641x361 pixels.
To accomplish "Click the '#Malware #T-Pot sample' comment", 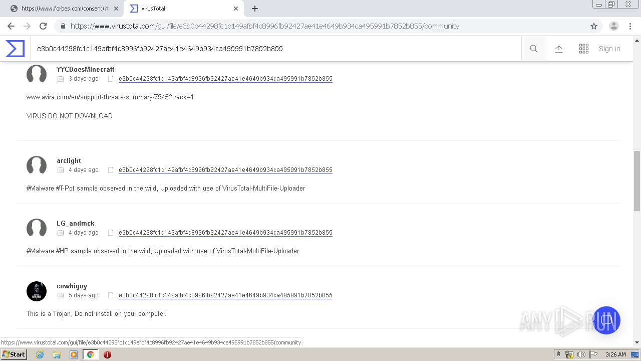I will (x=166, y=189).
